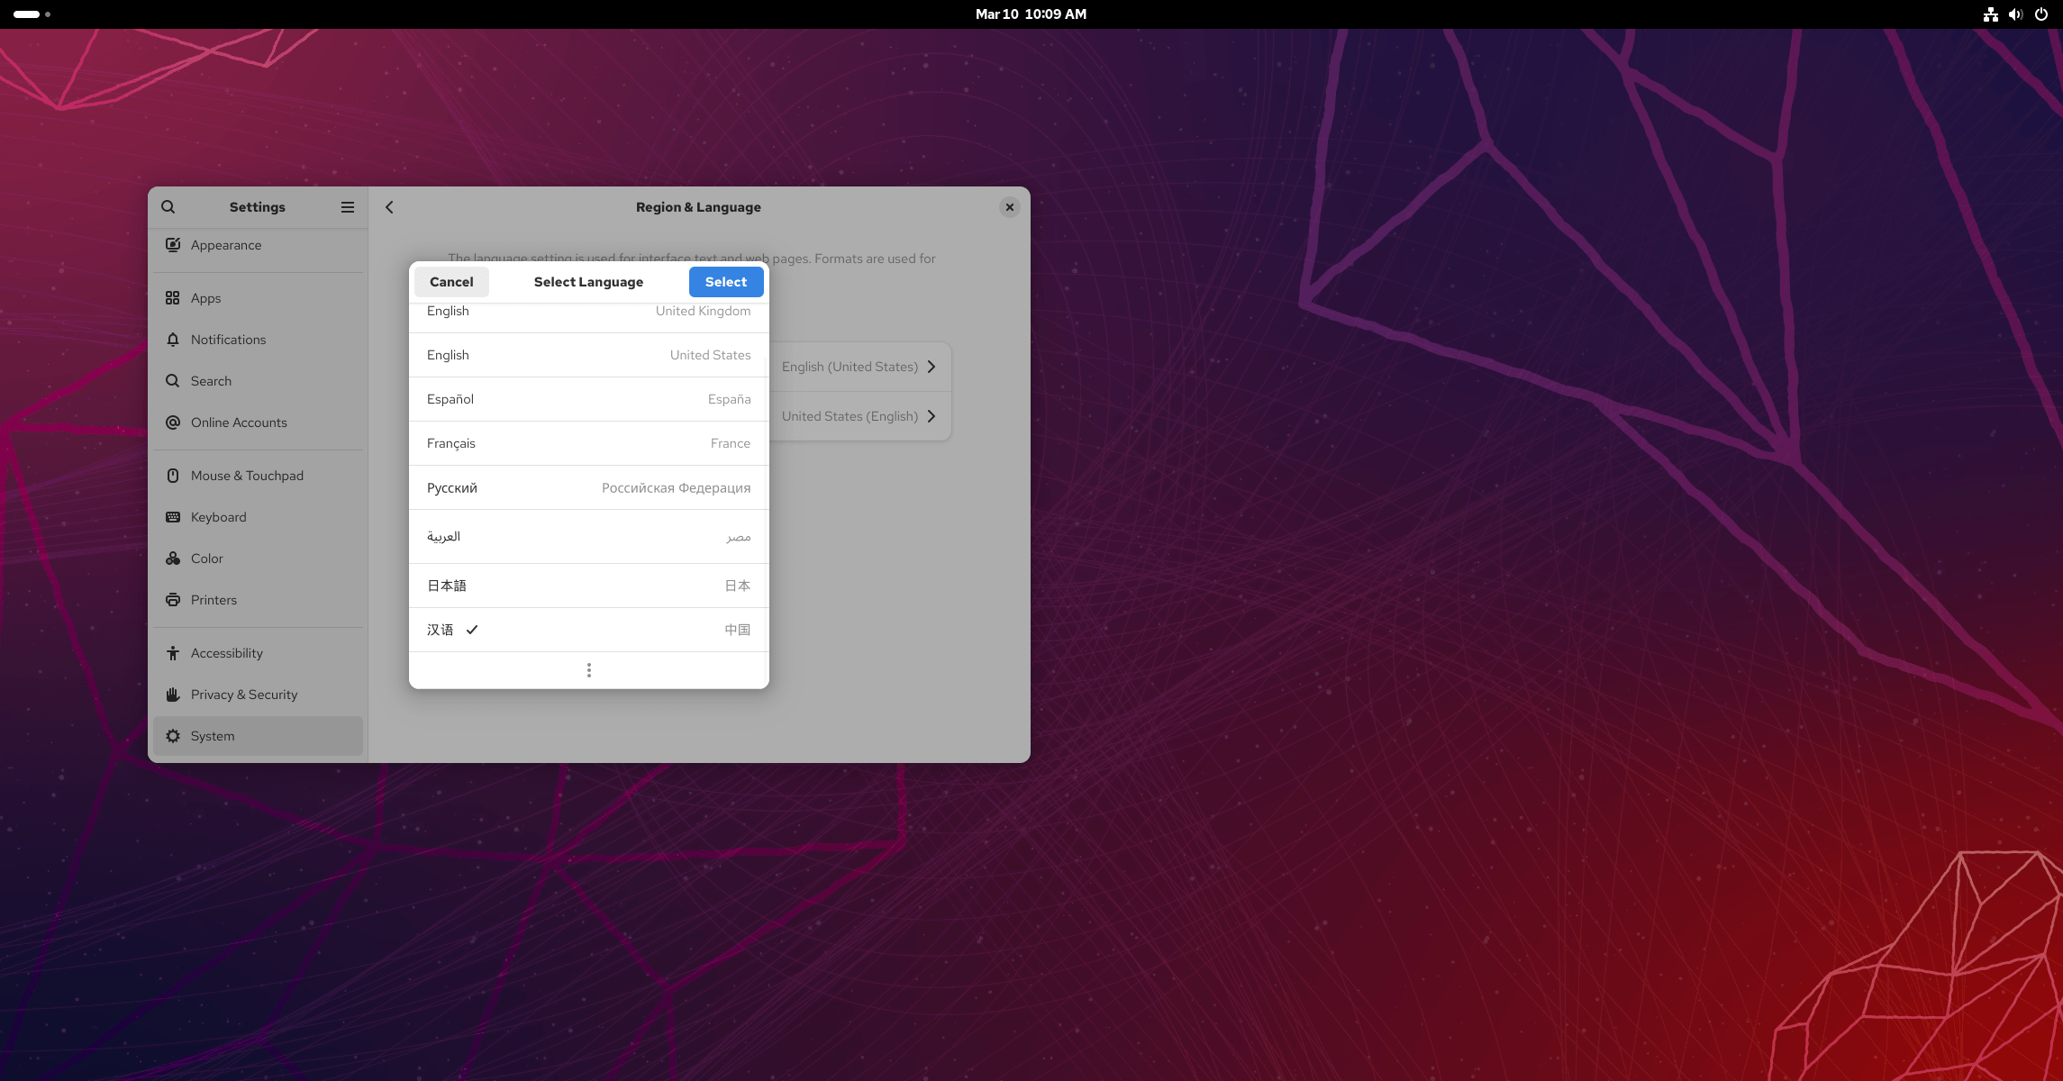Click the System gear icon

coord(173,735)
